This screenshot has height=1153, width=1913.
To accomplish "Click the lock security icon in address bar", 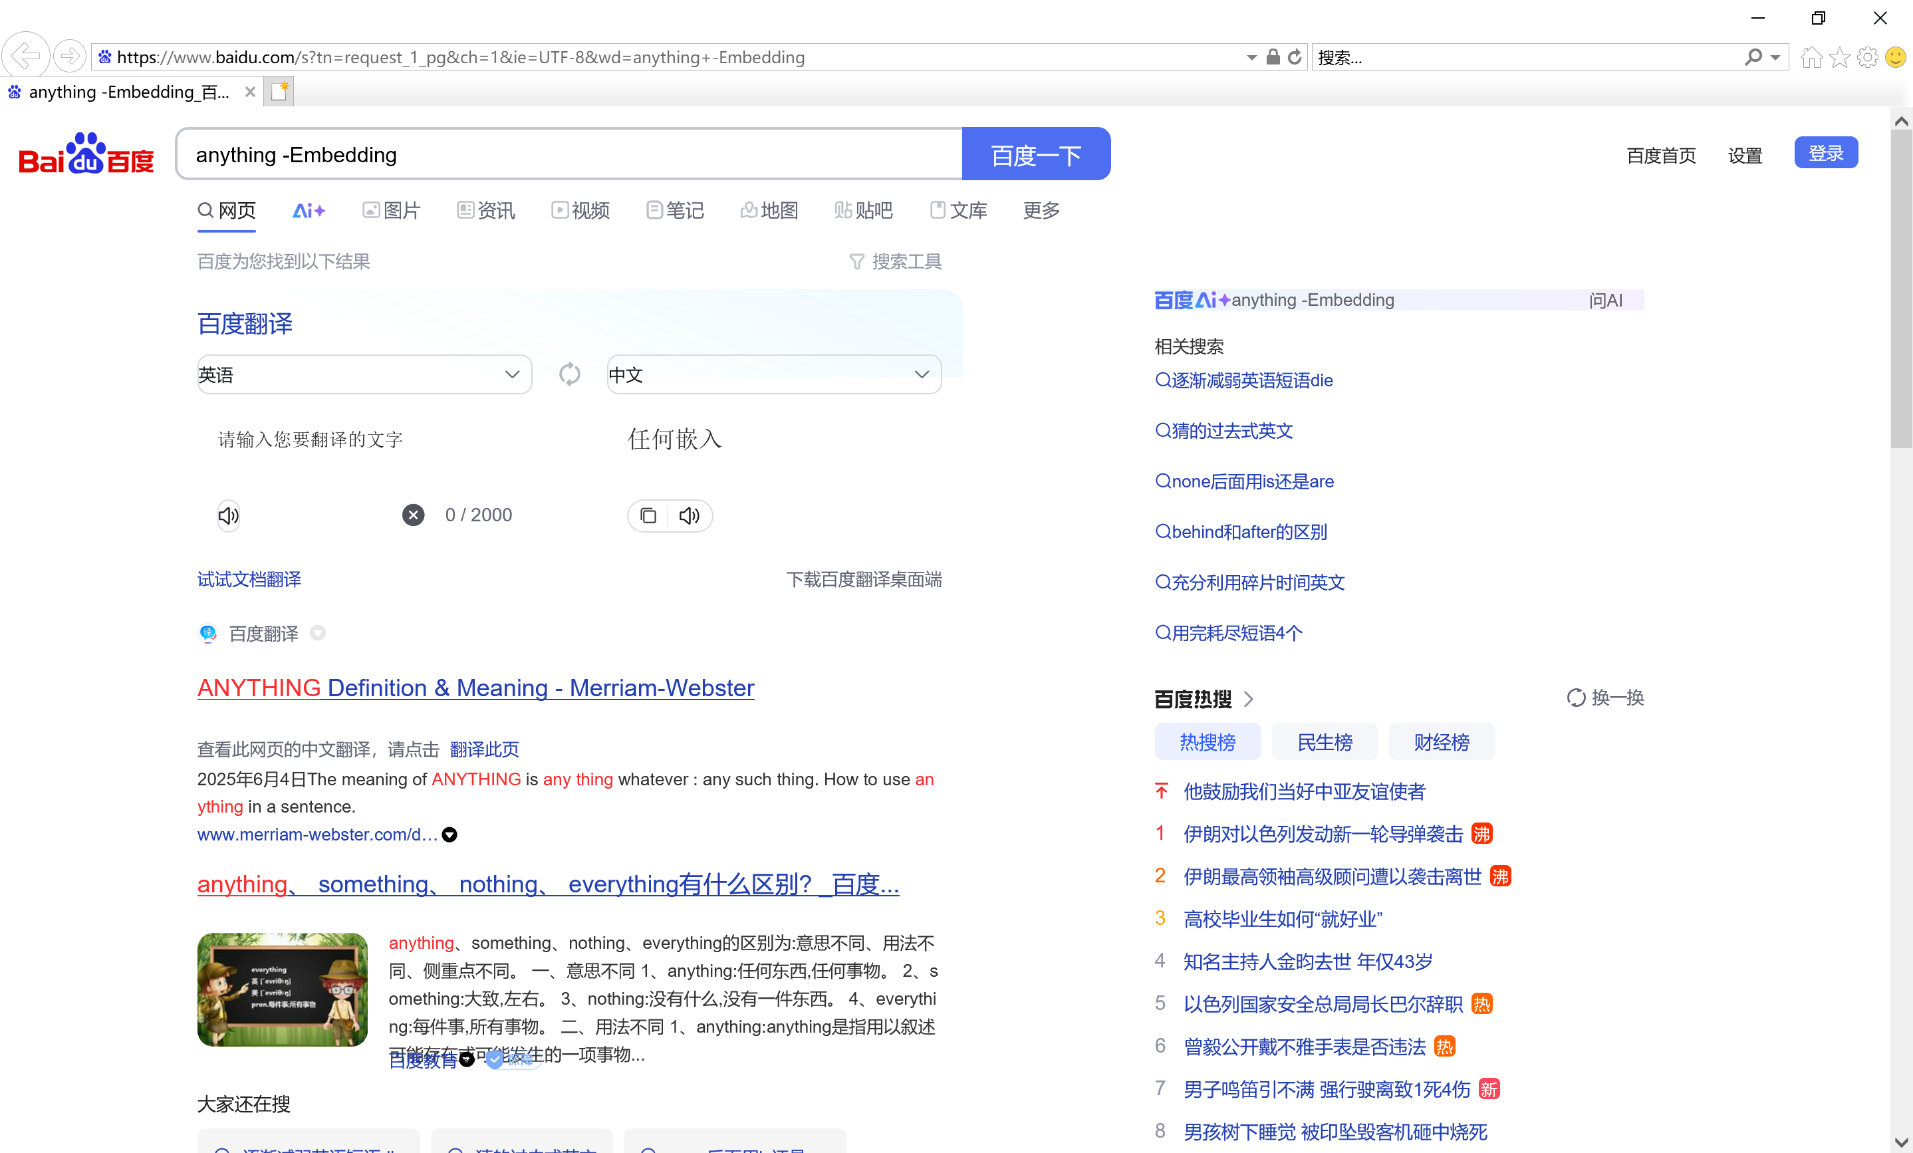I will point(1273,57).
